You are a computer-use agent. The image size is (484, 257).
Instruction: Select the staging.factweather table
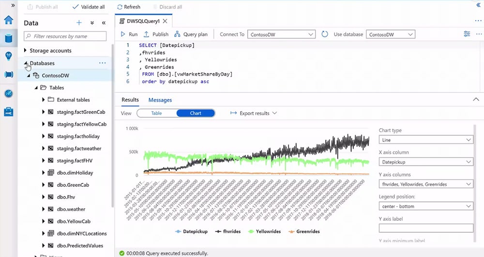(79, 149)
